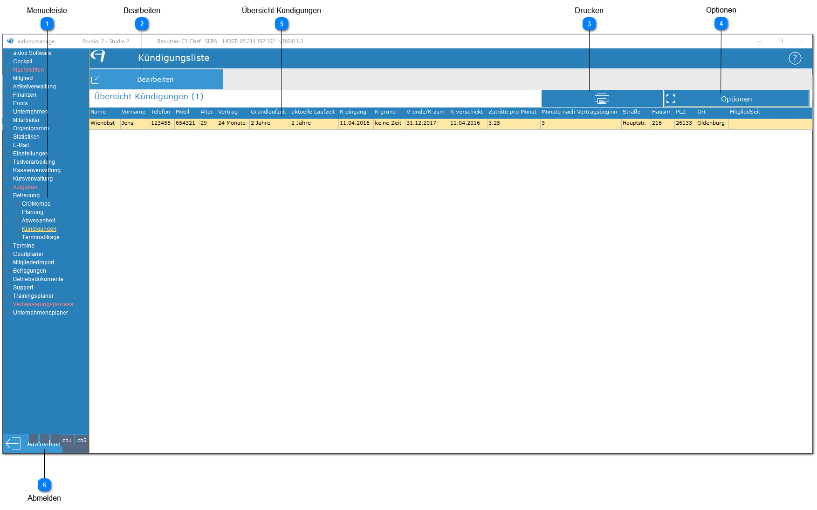Click the aidoo::manage title bar icon
This screenshot has height=510, width=817.
tap(10, 41)
